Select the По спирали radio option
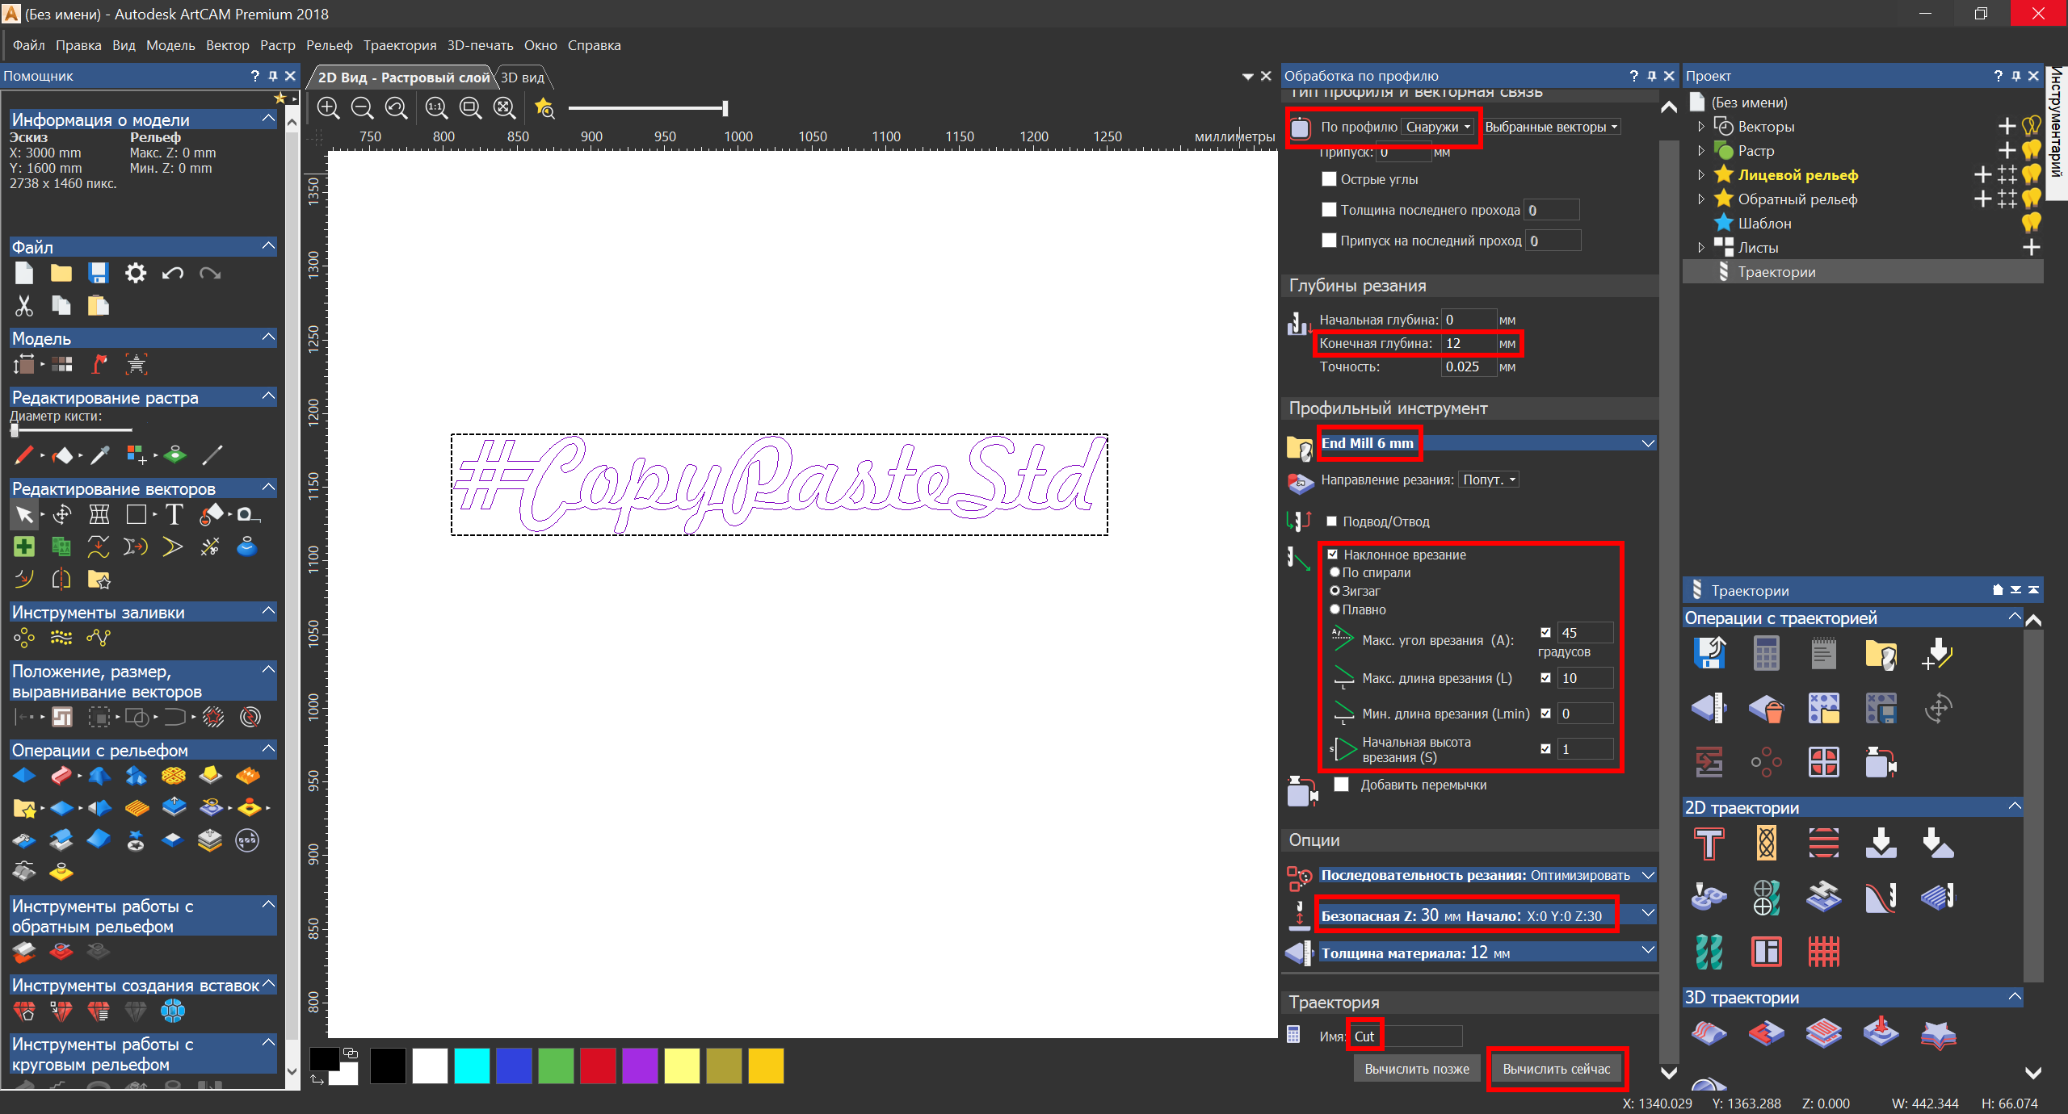 tap(1335, 572)
